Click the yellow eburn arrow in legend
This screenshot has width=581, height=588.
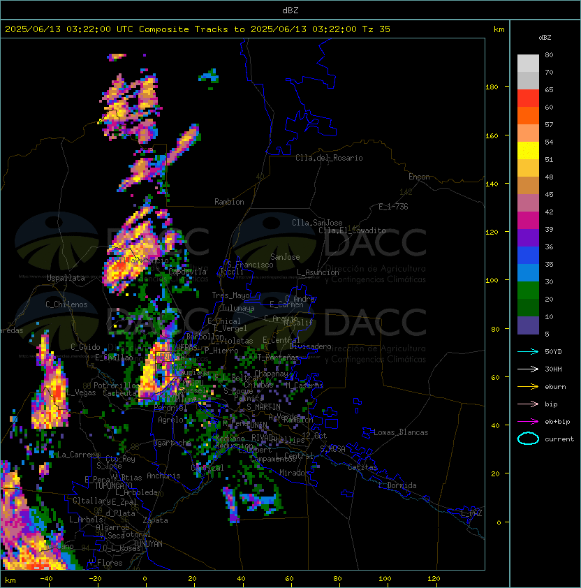528,387
